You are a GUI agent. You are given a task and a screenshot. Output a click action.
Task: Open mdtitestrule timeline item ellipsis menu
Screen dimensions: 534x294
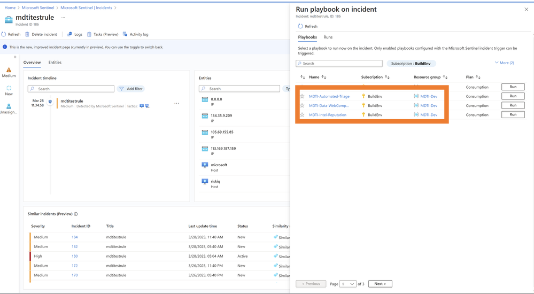click(x=176, y=103)
